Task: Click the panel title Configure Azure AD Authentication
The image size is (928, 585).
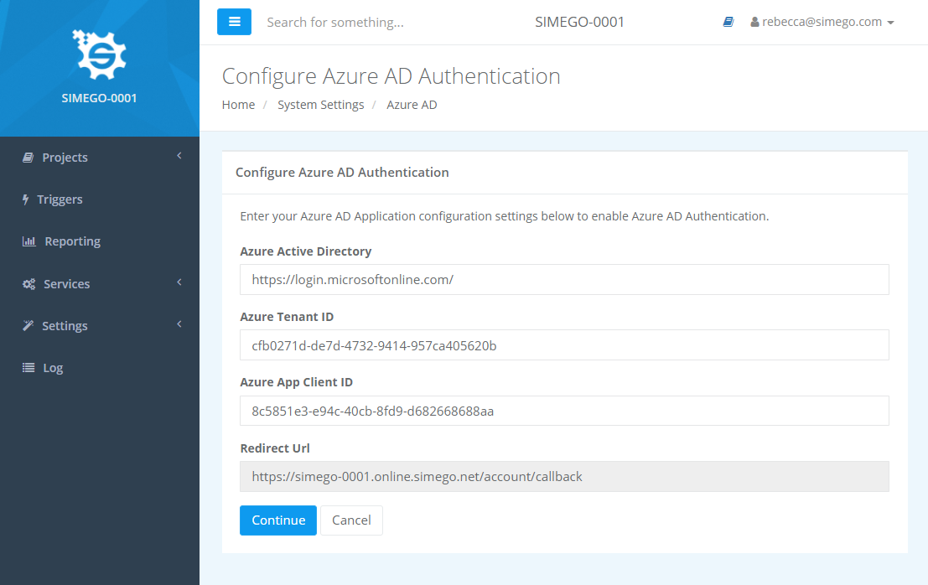Action: [x=342, y=172]
